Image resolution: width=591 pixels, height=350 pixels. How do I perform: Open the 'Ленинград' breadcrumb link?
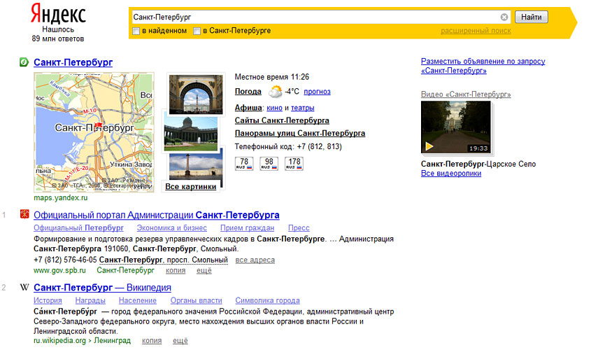tap(113, 341)
